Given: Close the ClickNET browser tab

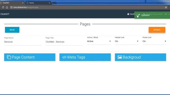Looking at the screenshot, I should [23, 3].
